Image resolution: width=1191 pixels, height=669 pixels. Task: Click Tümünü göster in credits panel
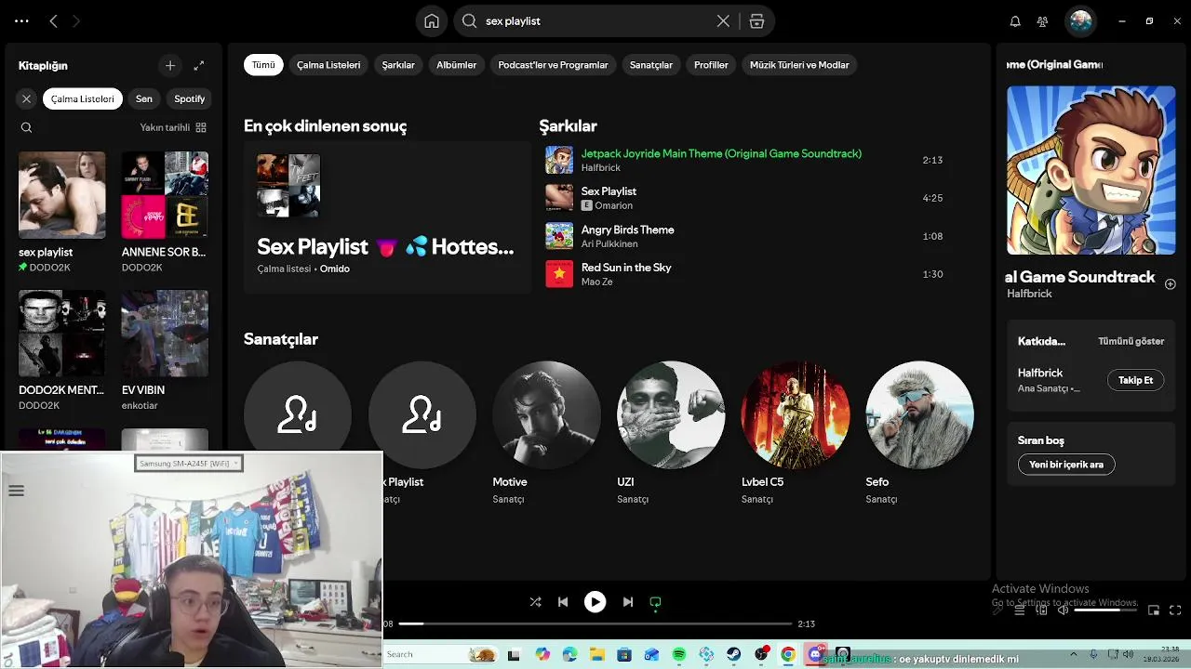click(1131, 341)
